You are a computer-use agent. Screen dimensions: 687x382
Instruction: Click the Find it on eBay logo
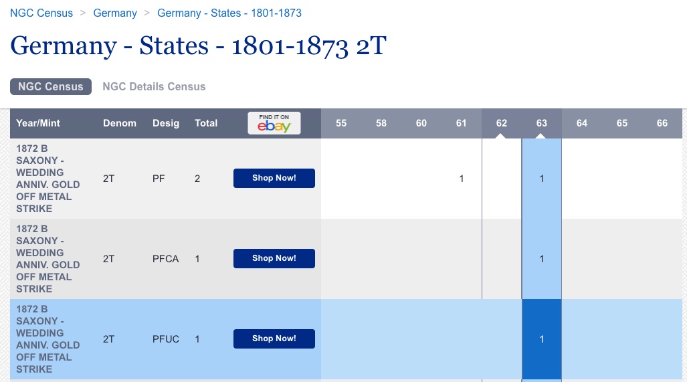click(274, 123)
